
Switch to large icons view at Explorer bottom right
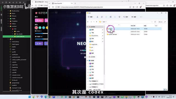[166, 90]
